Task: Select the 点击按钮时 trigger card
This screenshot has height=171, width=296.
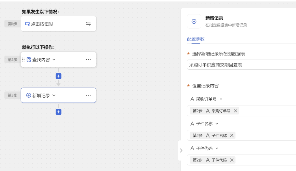Action: click(x=58, y=24)
